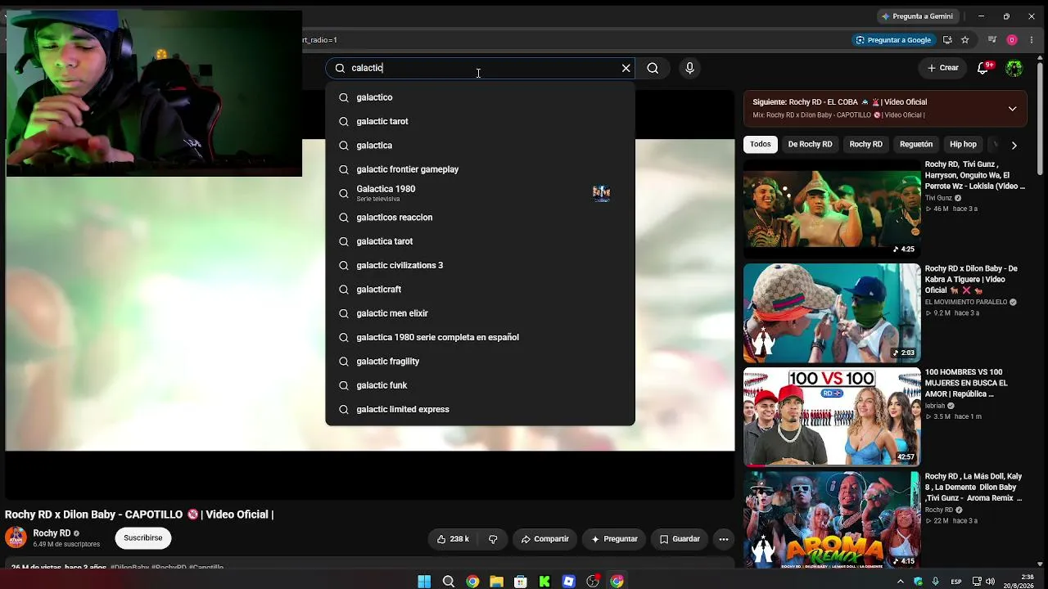Open Microsoft Store from the taskbar
The image size is (1048, 589).
pos(520,582)
